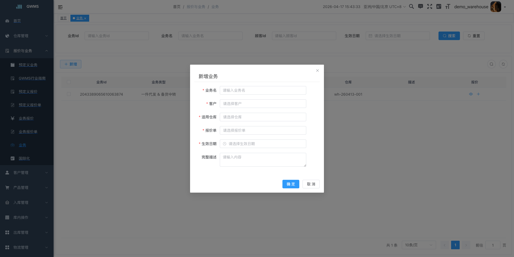Collapse the sidebar with hamburger icon
The image size is (514, 257).
(x=60, y=7)
